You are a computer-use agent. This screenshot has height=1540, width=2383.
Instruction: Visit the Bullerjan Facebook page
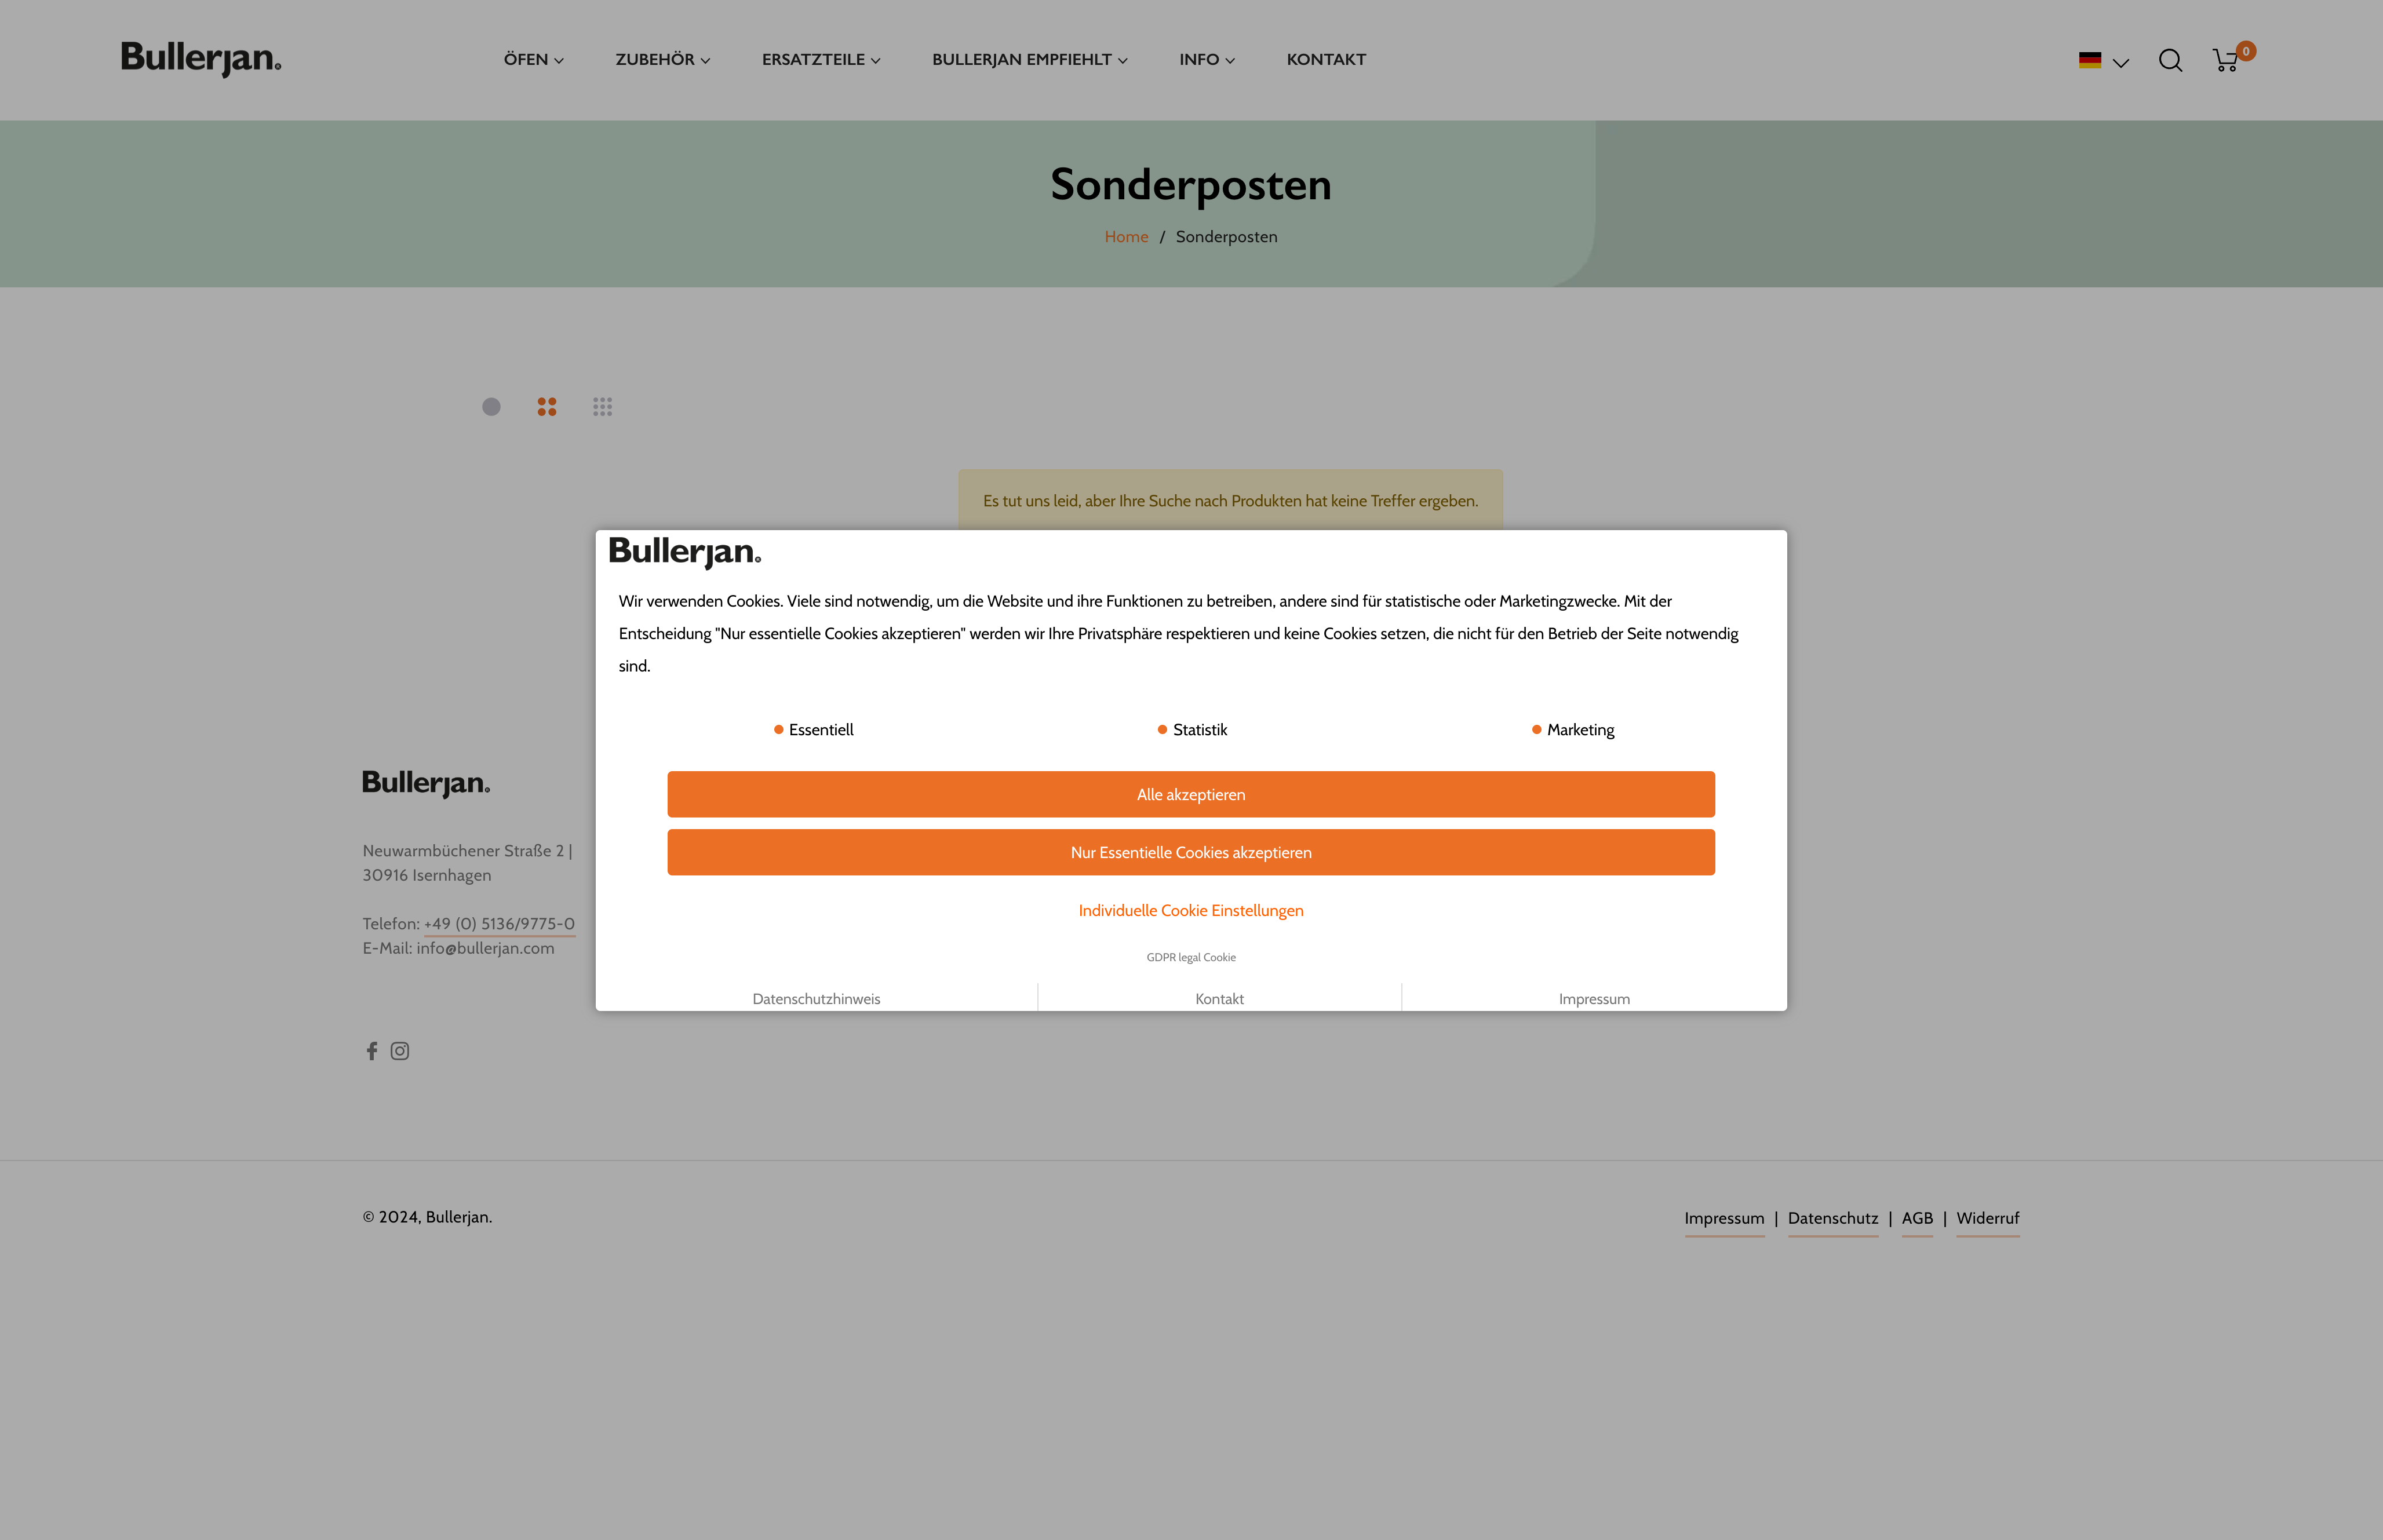371,1051
